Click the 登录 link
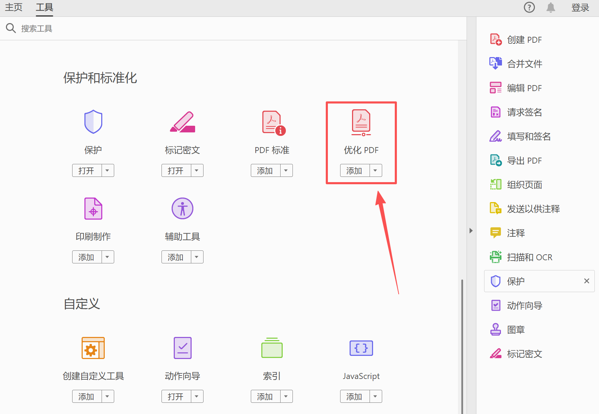The image size is (599, 414). click(580, 7)
